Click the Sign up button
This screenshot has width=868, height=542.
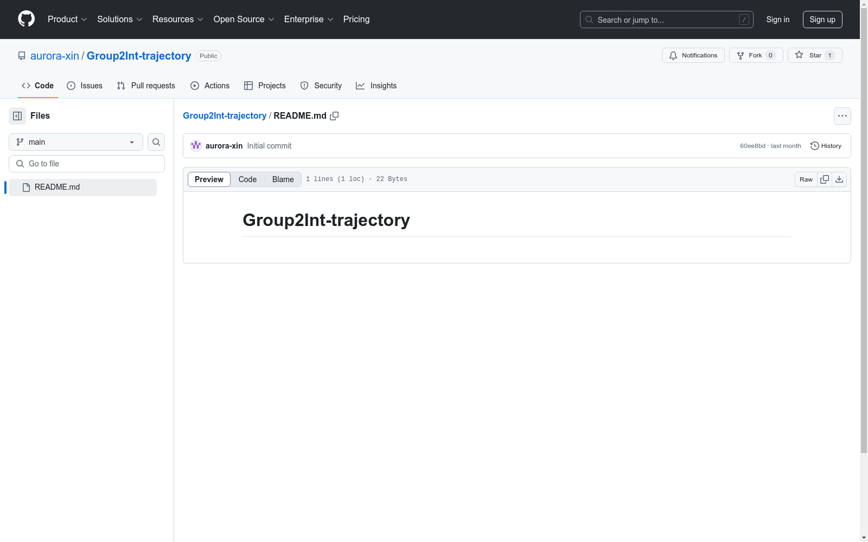pyautogui.click(x=822, y=20)
